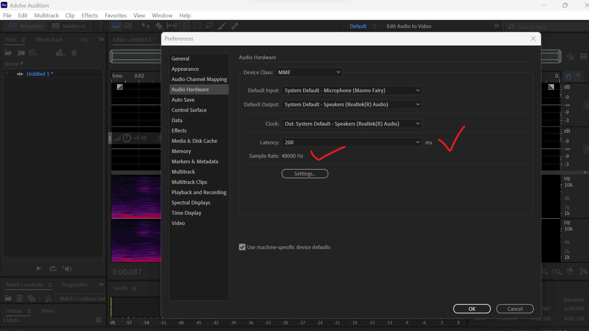Click the fade-out handle on waveform
The height and width of the screenshot is (331, 589).
[551, 87]
